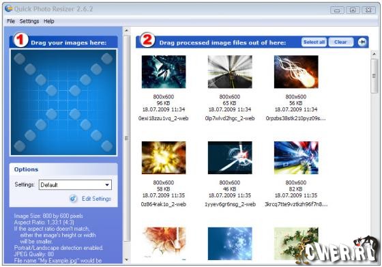Select the blue sparkles thumbnail in bottom row

point(230,244)
